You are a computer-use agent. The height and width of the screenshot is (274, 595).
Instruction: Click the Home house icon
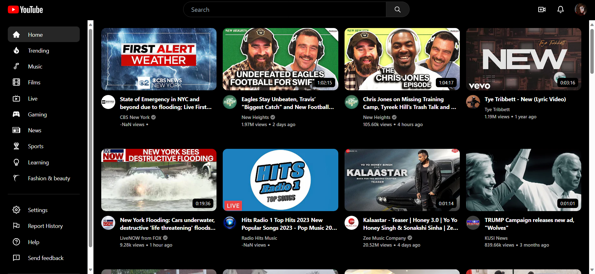(16, 35)
